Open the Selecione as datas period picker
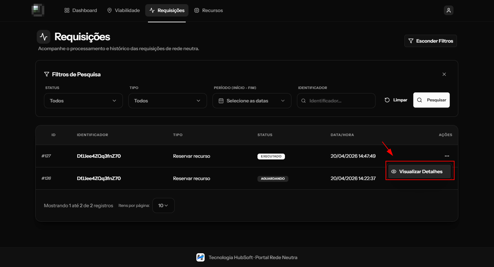This screenshot has width=494, height=267. click(x=252, y=101)
